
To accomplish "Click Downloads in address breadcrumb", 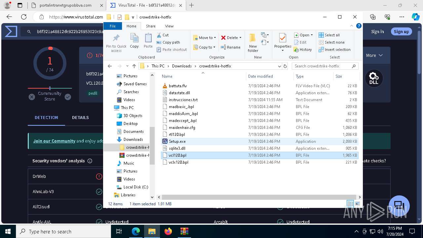I will click(182, 66).
